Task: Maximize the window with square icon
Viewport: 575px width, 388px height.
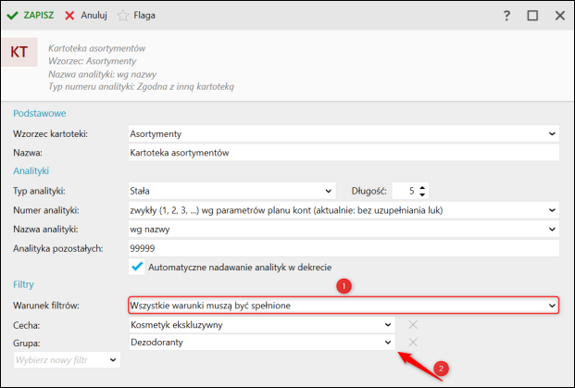Action: point(532,16)
